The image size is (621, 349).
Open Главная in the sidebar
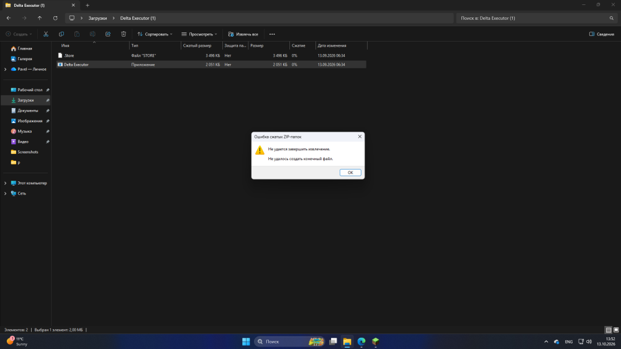[x=25, y=48]
